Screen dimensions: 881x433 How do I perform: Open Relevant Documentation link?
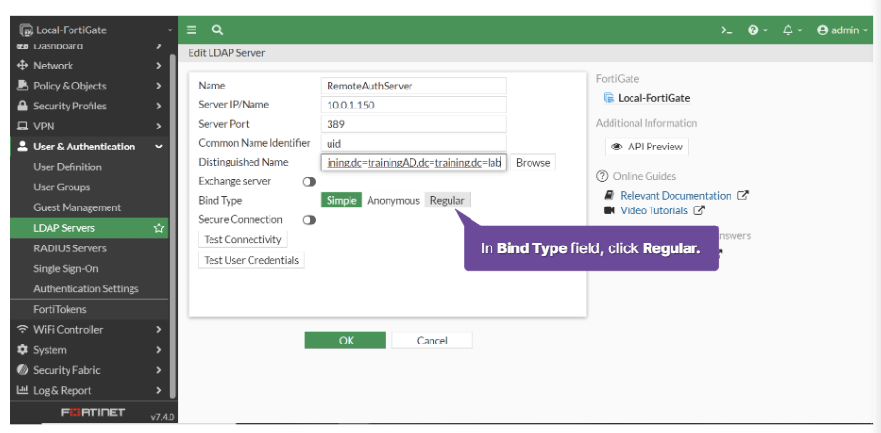(x=675, y=195)
